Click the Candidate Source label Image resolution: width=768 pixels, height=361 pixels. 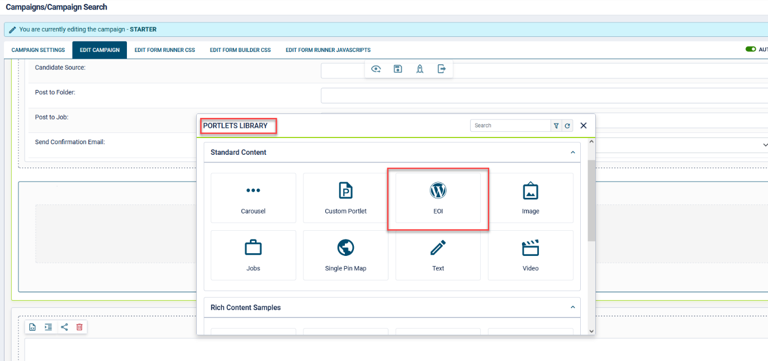click(60, 68)
